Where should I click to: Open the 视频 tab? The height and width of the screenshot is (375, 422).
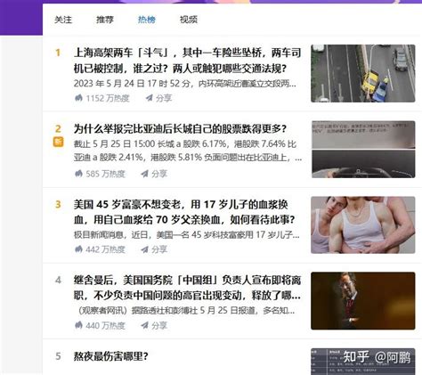point(189,20)
